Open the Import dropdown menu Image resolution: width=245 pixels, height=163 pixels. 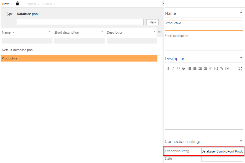pos(33,4)
